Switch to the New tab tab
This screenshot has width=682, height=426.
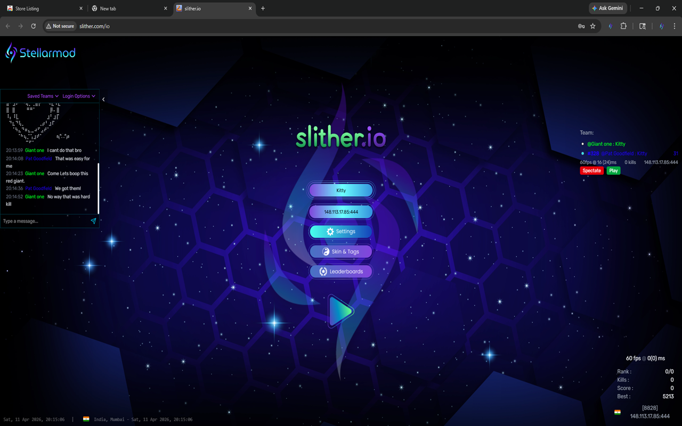(x=129, y=9)
